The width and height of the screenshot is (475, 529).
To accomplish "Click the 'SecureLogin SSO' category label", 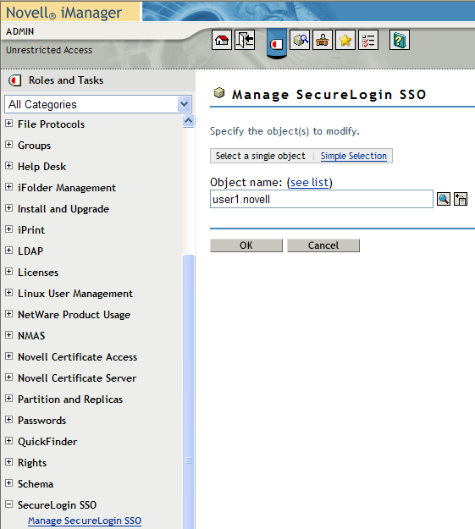I will pyautogui.click(x=57, y=505).
